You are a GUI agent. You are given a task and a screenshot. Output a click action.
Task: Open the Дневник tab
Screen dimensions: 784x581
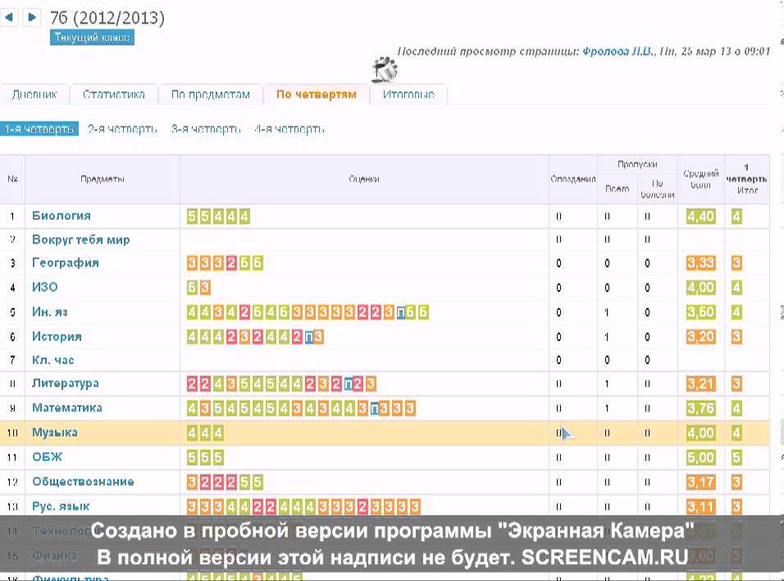34,94
